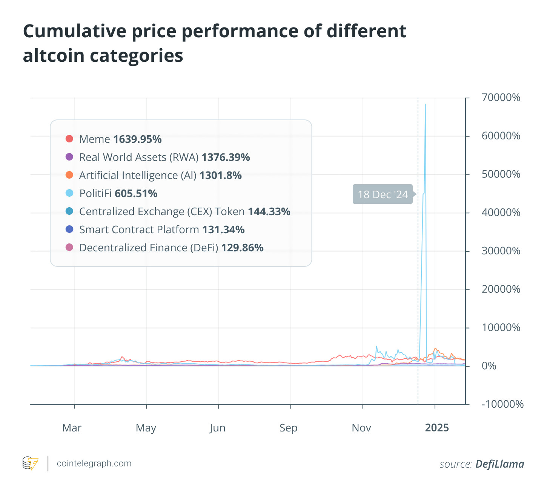Click the 70000% y-axis label
Screen dimensions: 547x494
coord(501,98)
